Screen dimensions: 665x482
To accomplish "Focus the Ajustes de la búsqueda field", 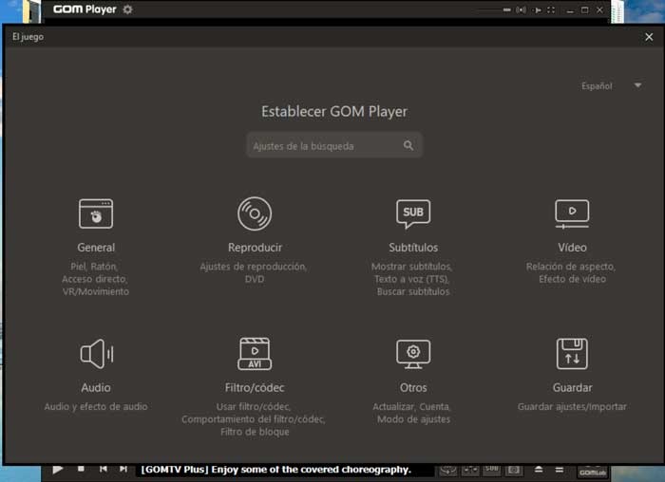I will 334,145.
